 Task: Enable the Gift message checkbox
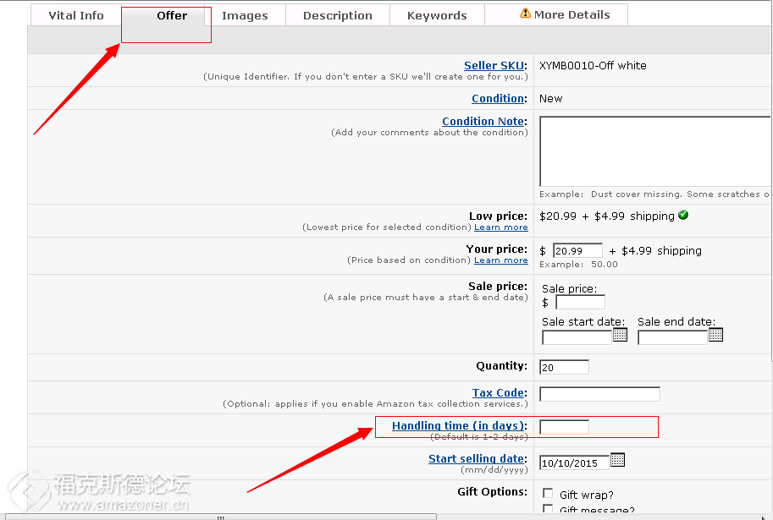pos(548,510)
